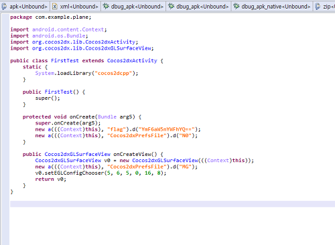335x245 pixels.
Task: Click the "cocos2dcpp" string literal
Action: 113,73
